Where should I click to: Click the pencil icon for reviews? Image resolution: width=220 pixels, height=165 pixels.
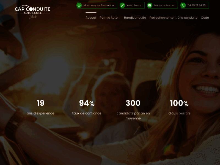coord(123,5)
